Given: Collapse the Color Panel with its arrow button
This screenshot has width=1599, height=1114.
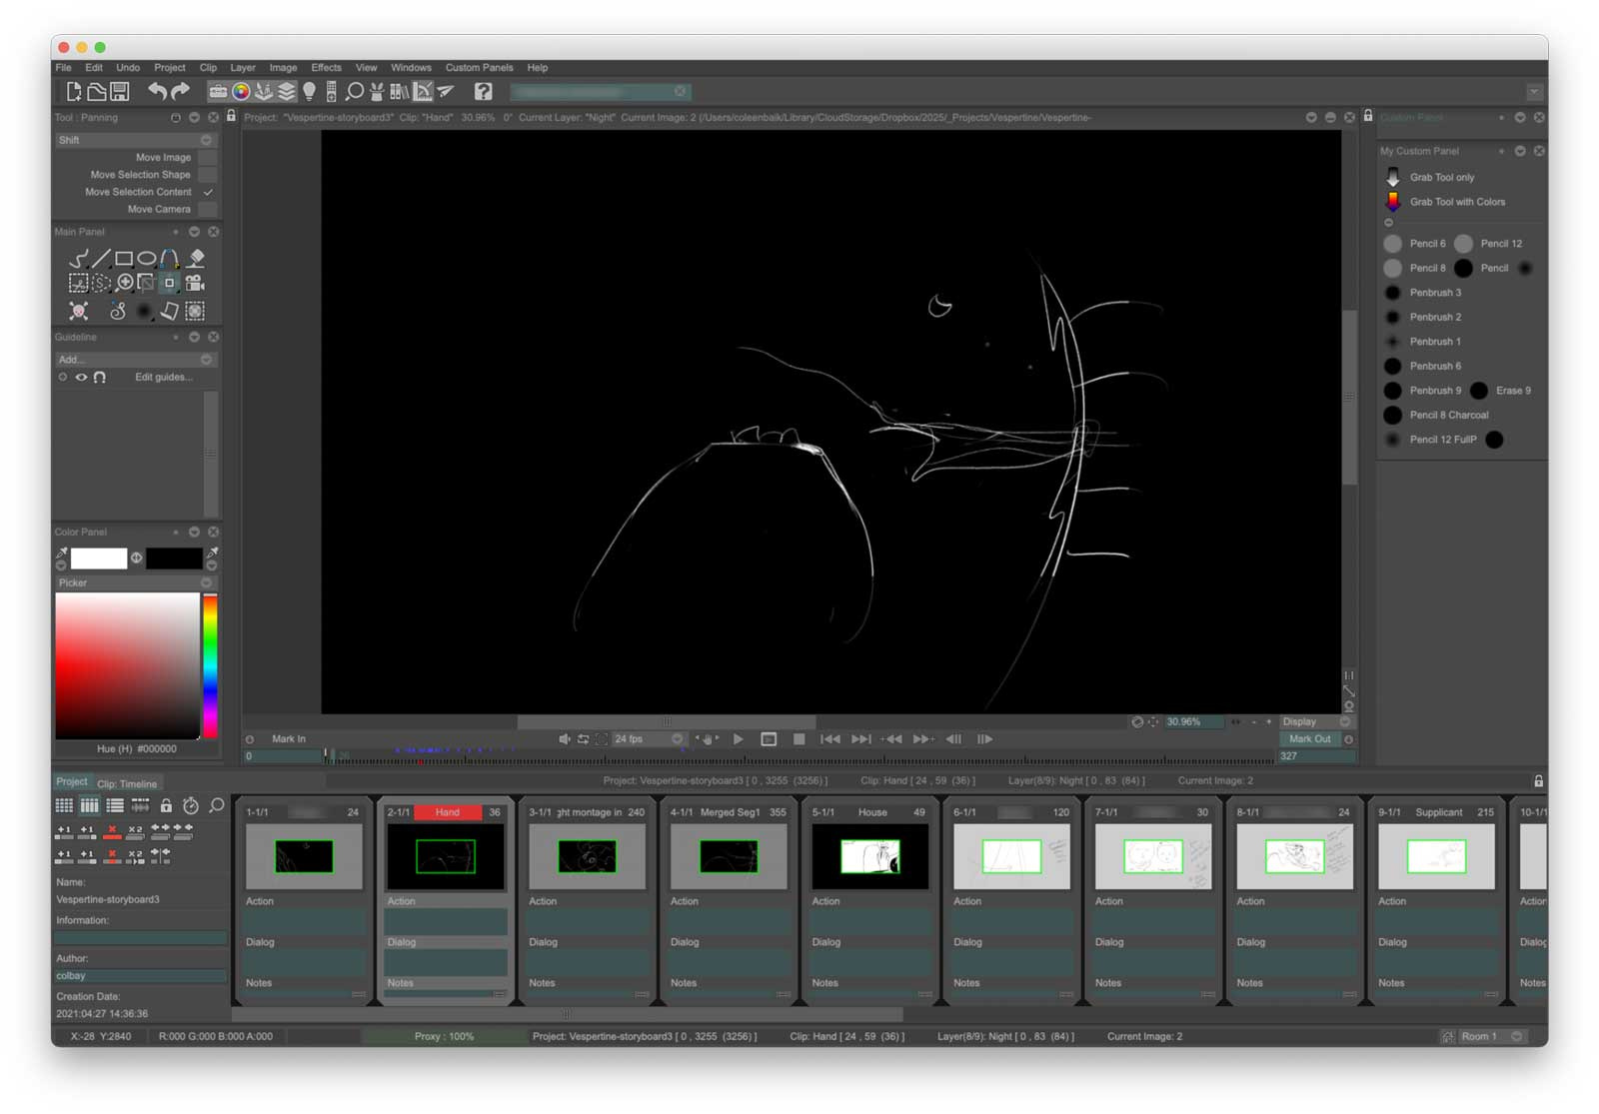Looking at the screenshot, I should pos(195,533).
